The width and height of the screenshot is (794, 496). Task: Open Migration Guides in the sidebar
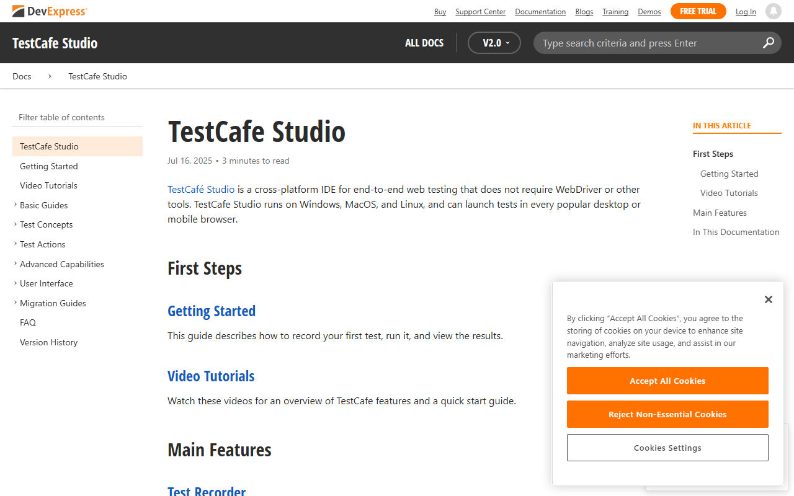(x=53, y=303)
